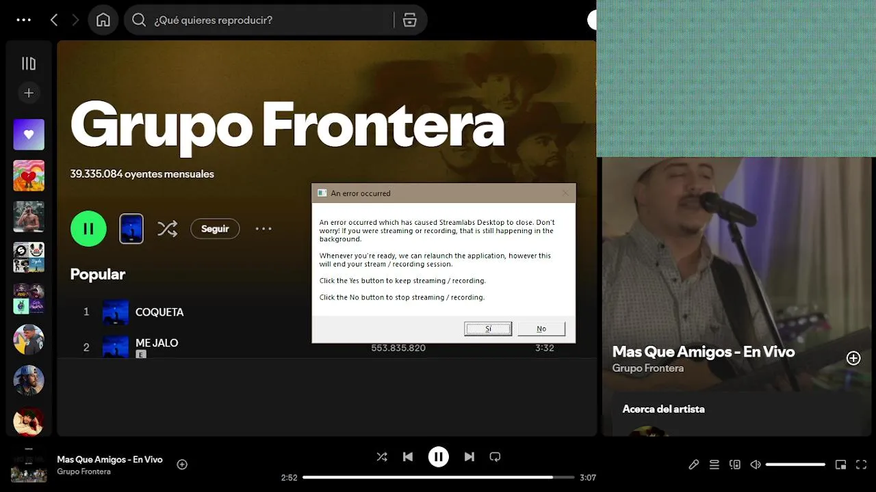
Task: Select the track ME JALO
Action: [x=157, y=343]
